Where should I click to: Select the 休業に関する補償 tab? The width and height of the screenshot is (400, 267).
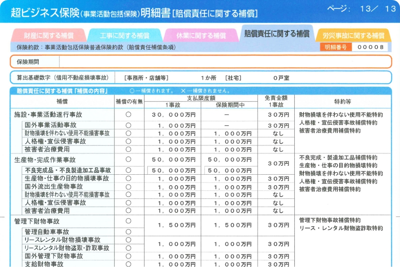coord(201,36)
